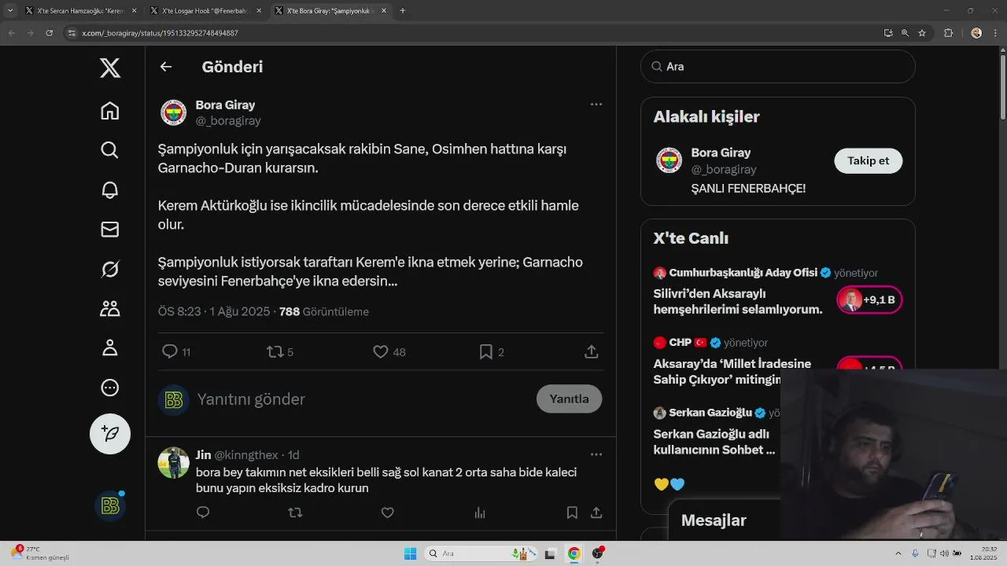This screenshot has width=1007, height=566.
Task: Go back using the Gönderi back arrow
Action: [x=166, y=67]
